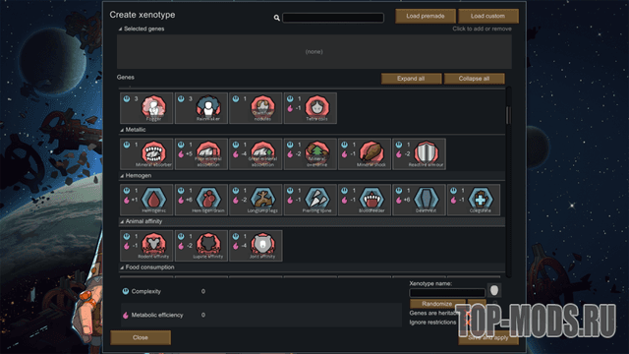Screen dimensions: 629x354
Task: Pick the Mineral shock gene
Action: [365, 153]
